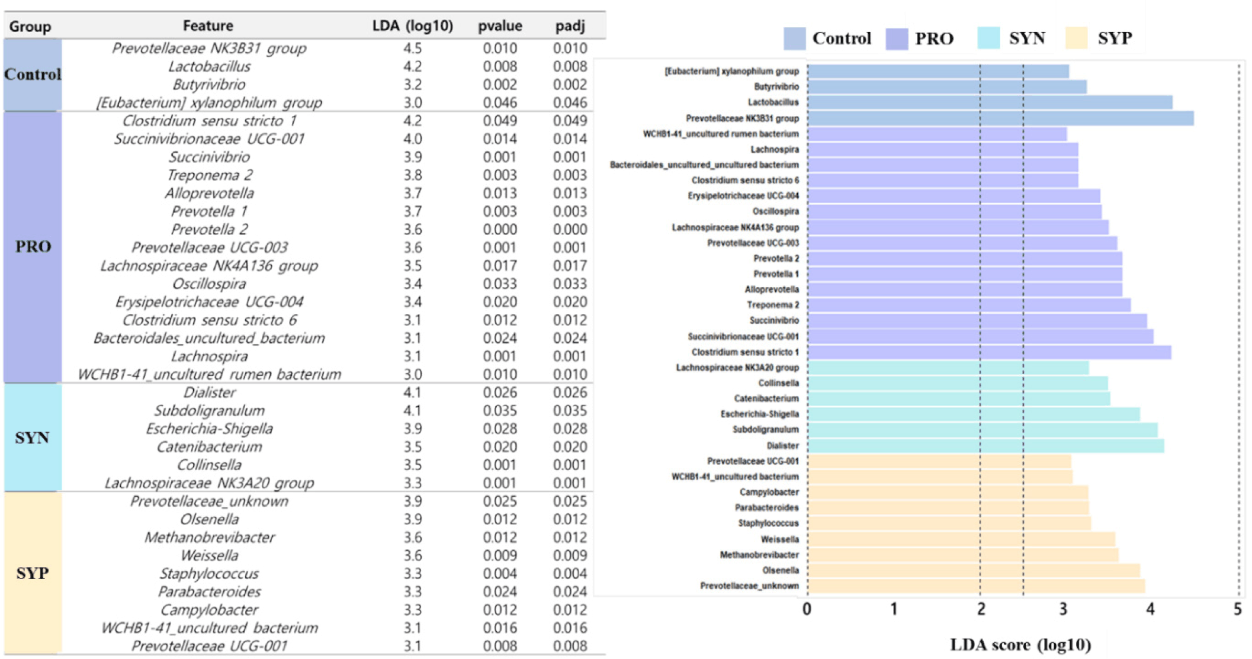Screen dimensions: 1252x659
Task: Click the Group column header
Action: (30, 27)
